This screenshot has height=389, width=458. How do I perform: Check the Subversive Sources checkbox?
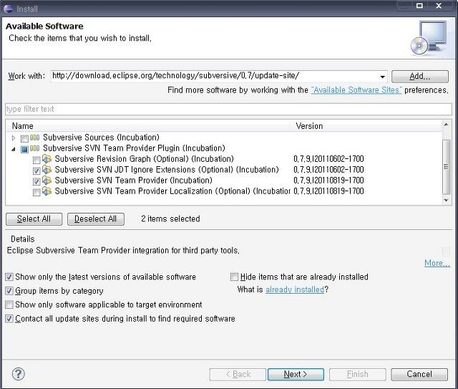click(x=24, y=138)
